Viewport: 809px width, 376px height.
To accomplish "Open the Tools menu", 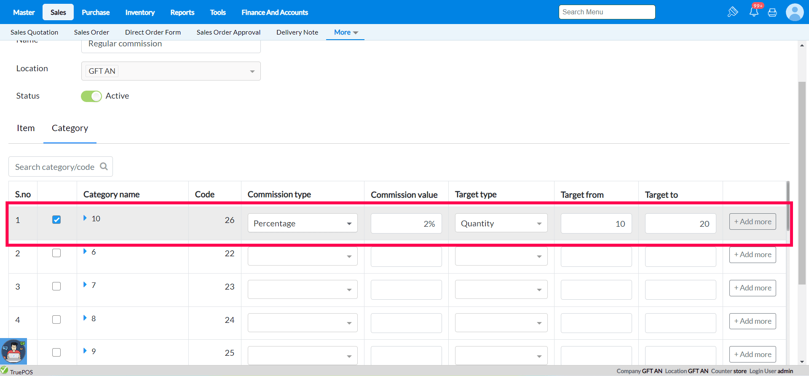I will click(x=218, y=12).
